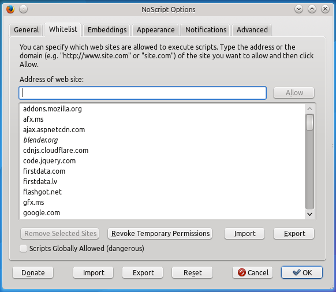
Task: Select the Whitelist tab
Action: [63, 29]
